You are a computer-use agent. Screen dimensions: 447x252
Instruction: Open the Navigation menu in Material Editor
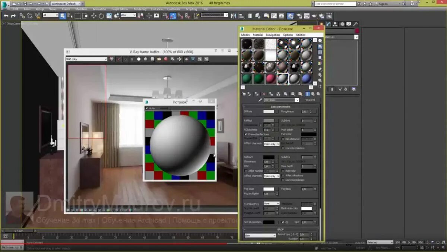click(x=273, y=35)
